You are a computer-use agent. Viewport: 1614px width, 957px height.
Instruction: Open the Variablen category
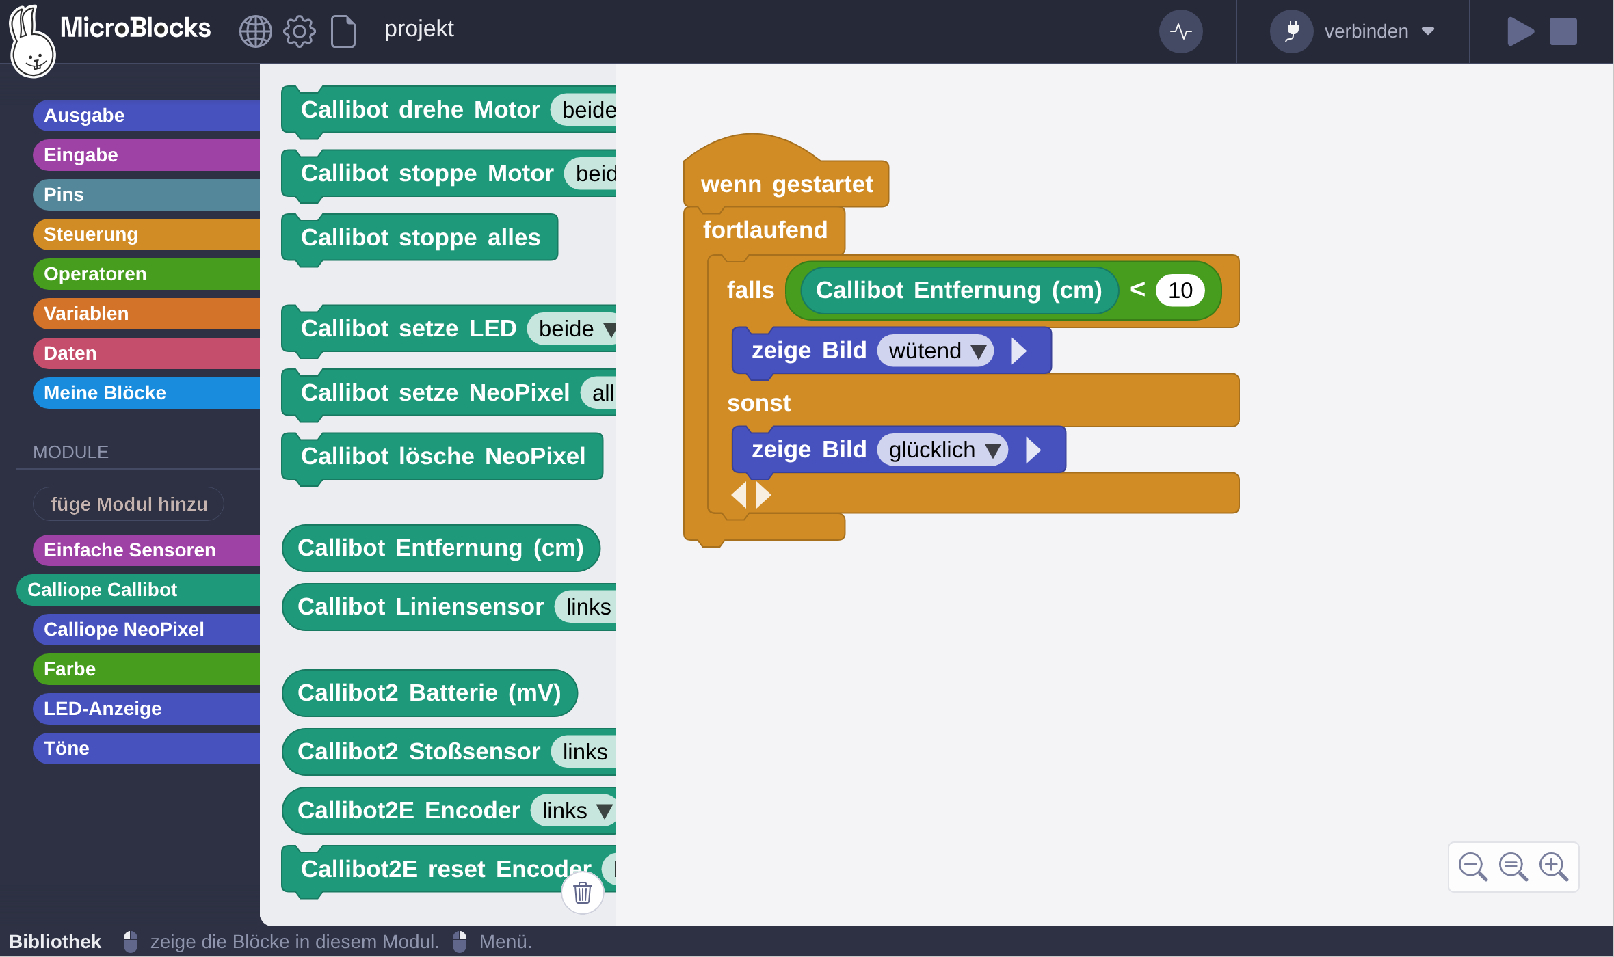click(x=146, y=314)
